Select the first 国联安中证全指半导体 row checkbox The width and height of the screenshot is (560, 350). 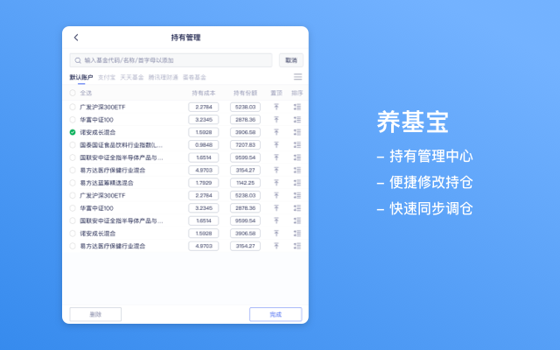tap(73, 157)
